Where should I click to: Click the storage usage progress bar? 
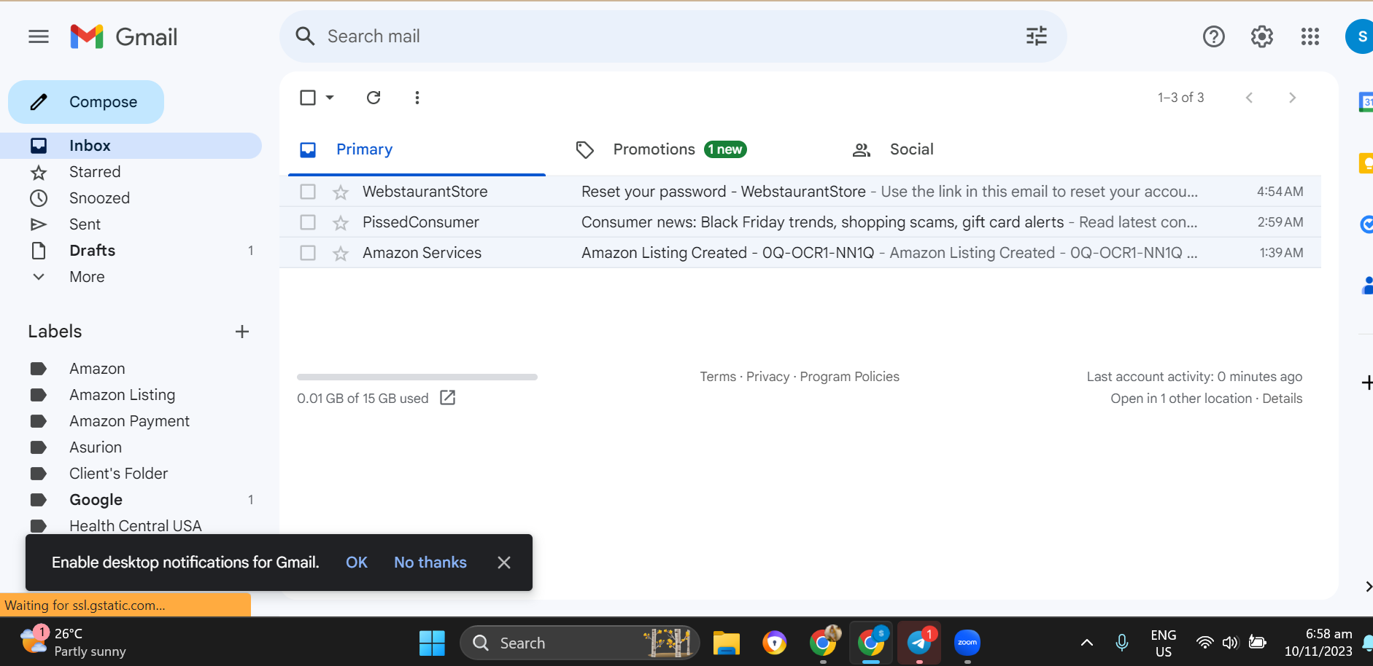click(x=417, y=377)
